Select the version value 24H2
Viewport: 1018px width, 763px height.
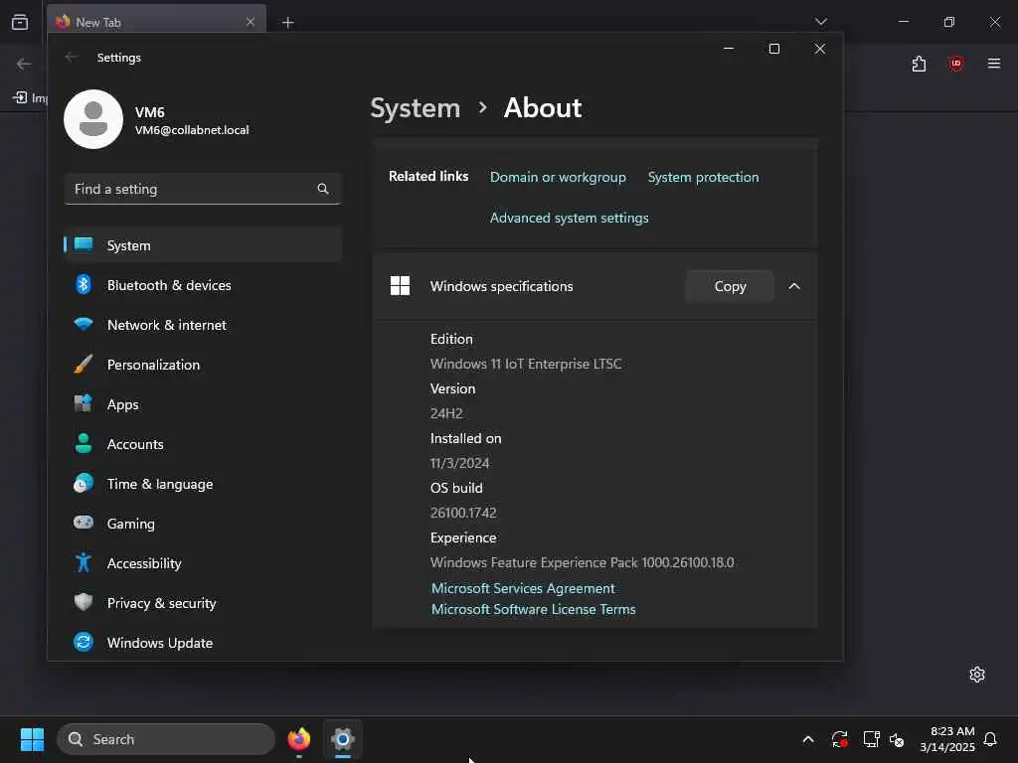pyautogui.click(x=446, y=413)
